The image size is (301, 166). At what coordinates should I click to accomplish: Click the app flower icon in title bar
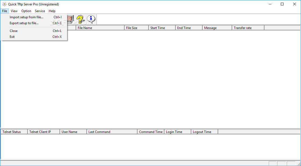coord(4,4)
